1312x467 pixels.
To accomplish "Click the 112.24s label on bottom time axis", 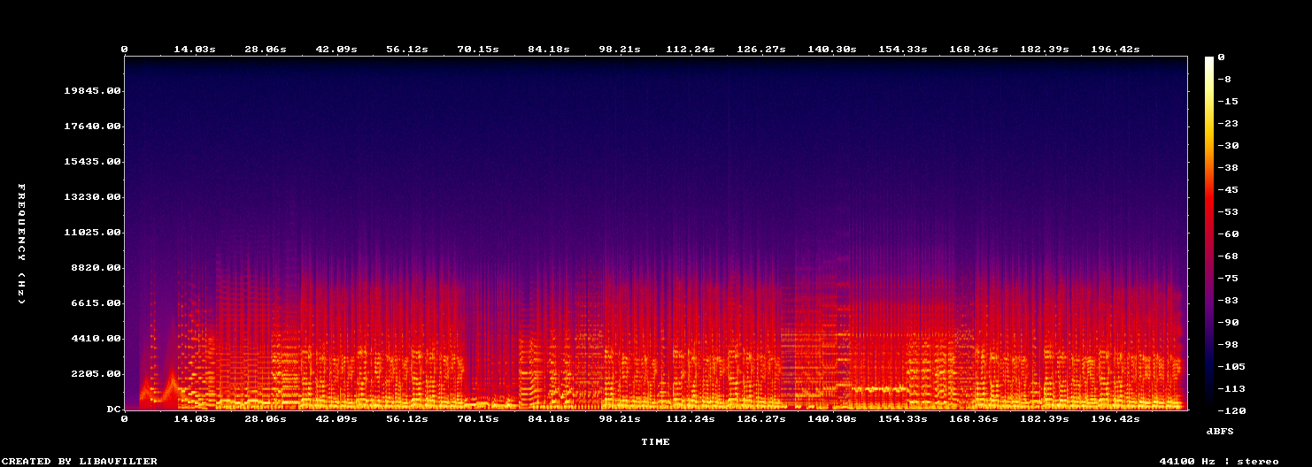I will coord(691,419).
